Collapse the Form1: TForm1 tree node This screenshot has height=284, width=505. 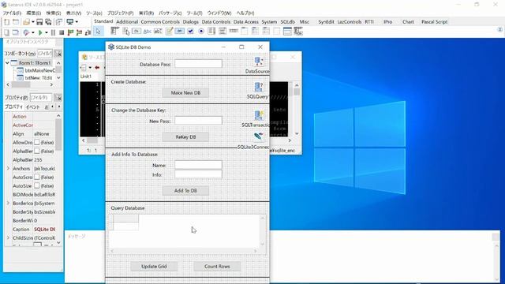coord(7,63)
